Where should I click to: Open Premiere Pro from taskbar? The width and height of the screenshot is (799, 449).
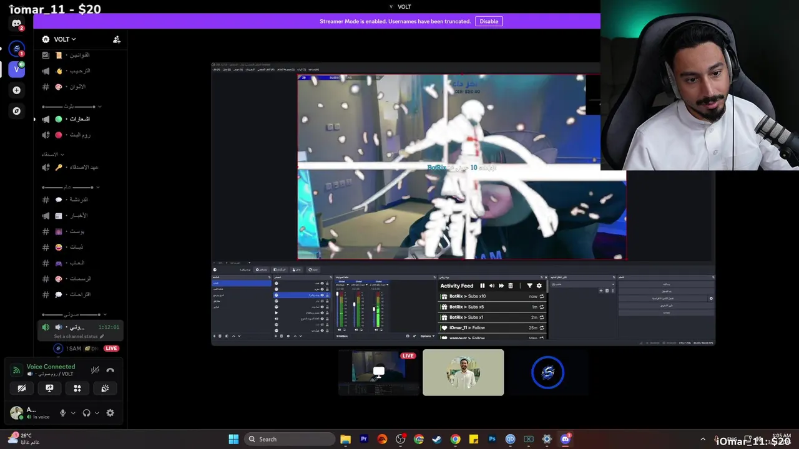(x=364, y=439)
